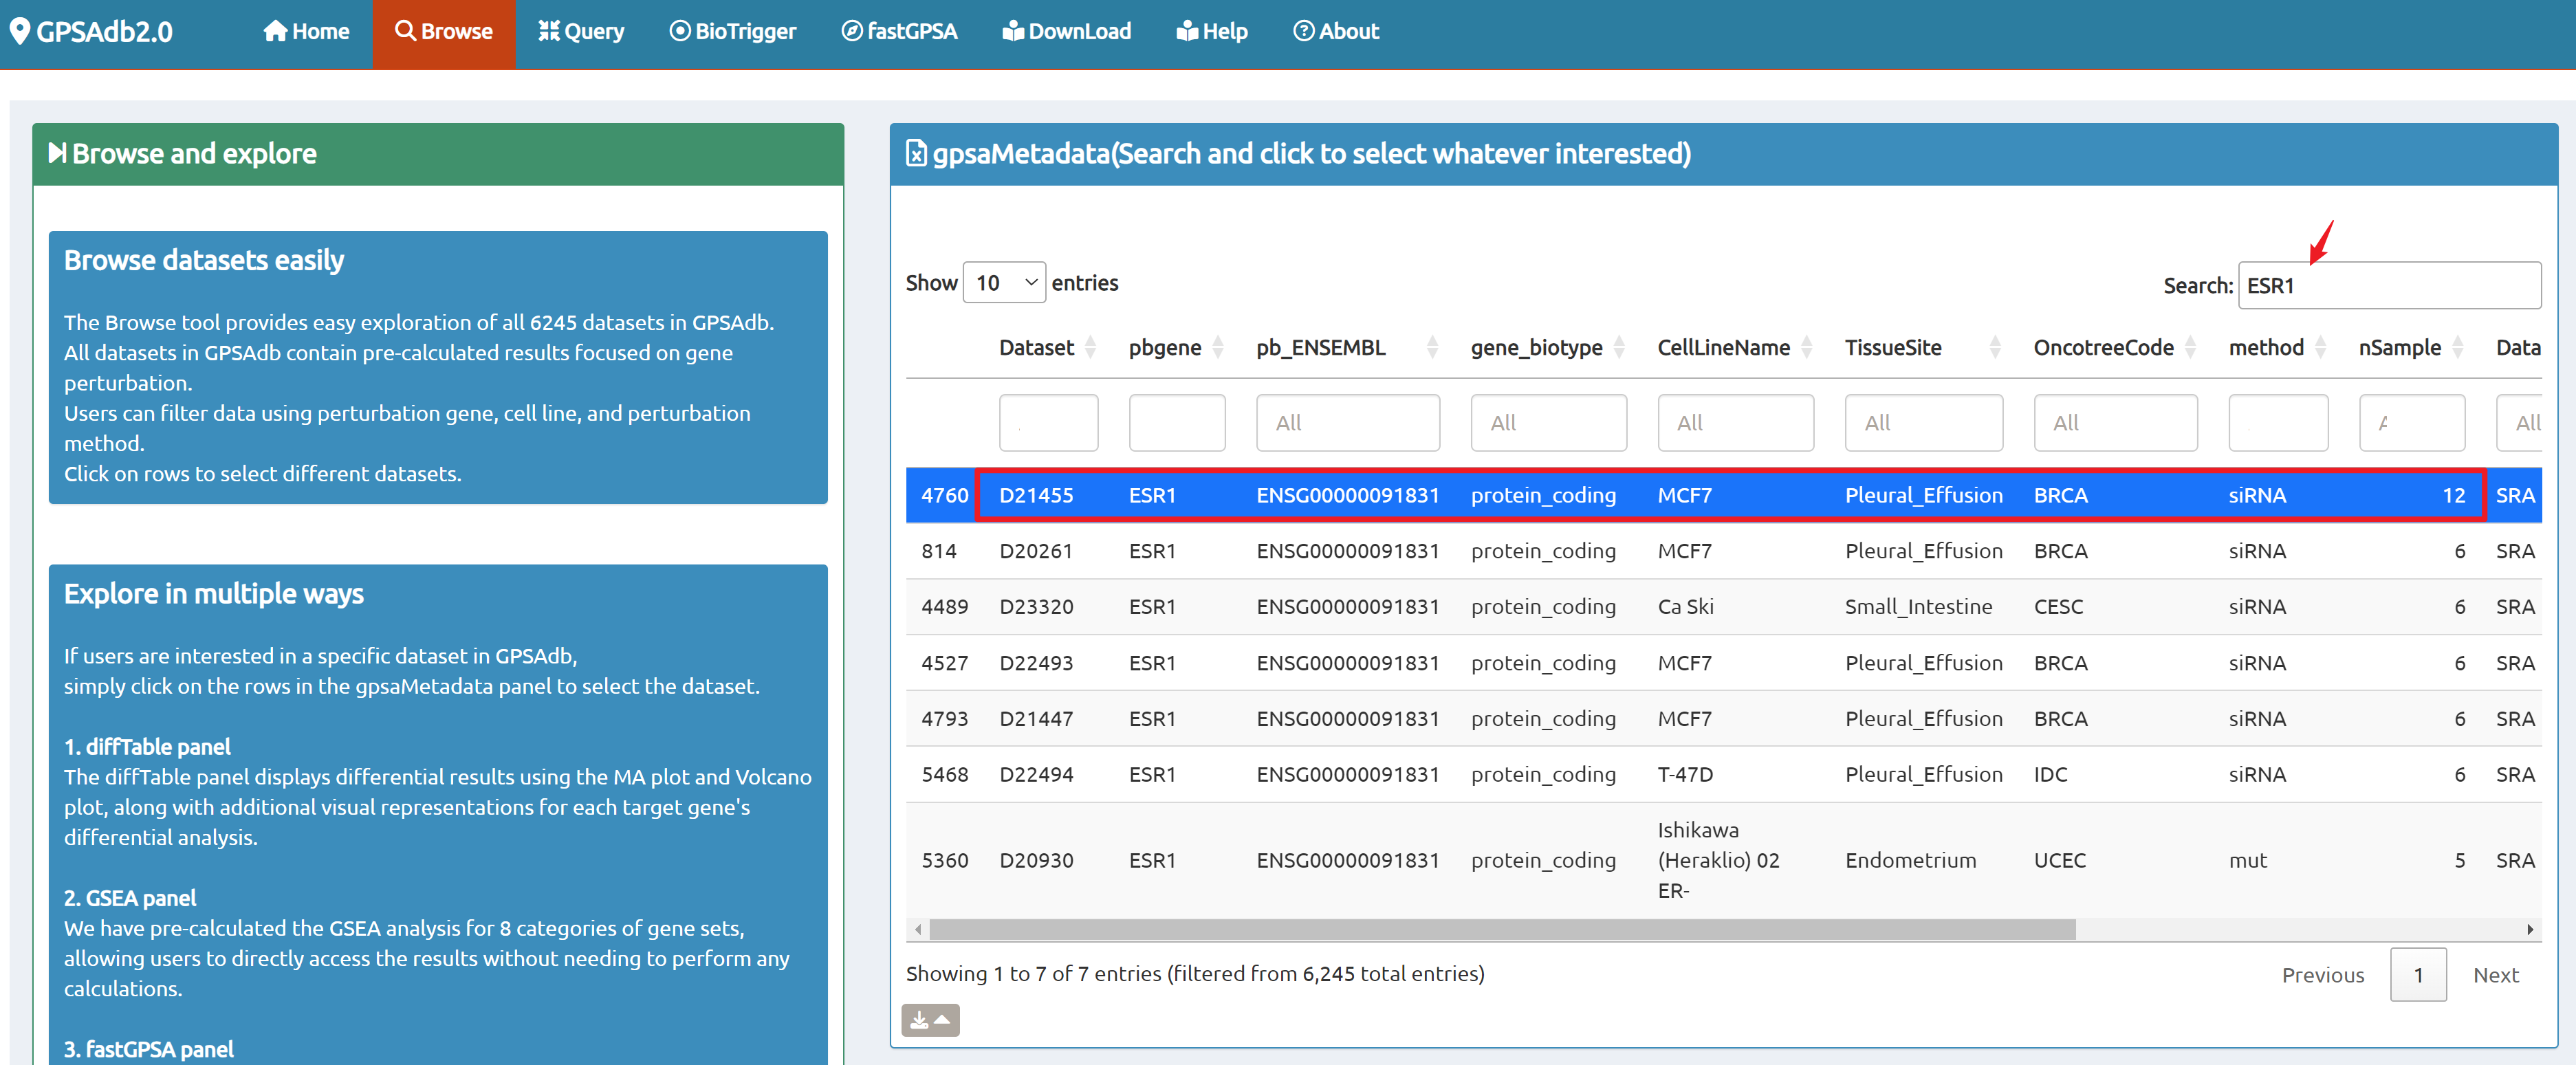Viewport: 2576px width, 1065px height.
Task: Click the mut method cell
Action: pyautogui.click(x=2247, y=860)
